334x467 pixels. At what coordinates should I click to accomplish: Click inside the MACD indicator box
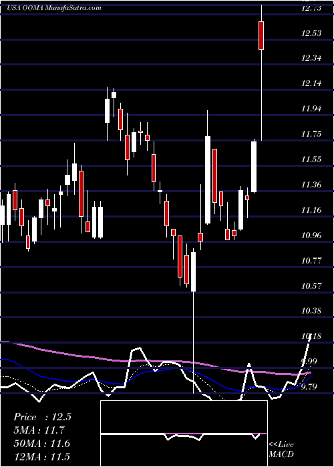pyautogui.click(x=184, y=434)
